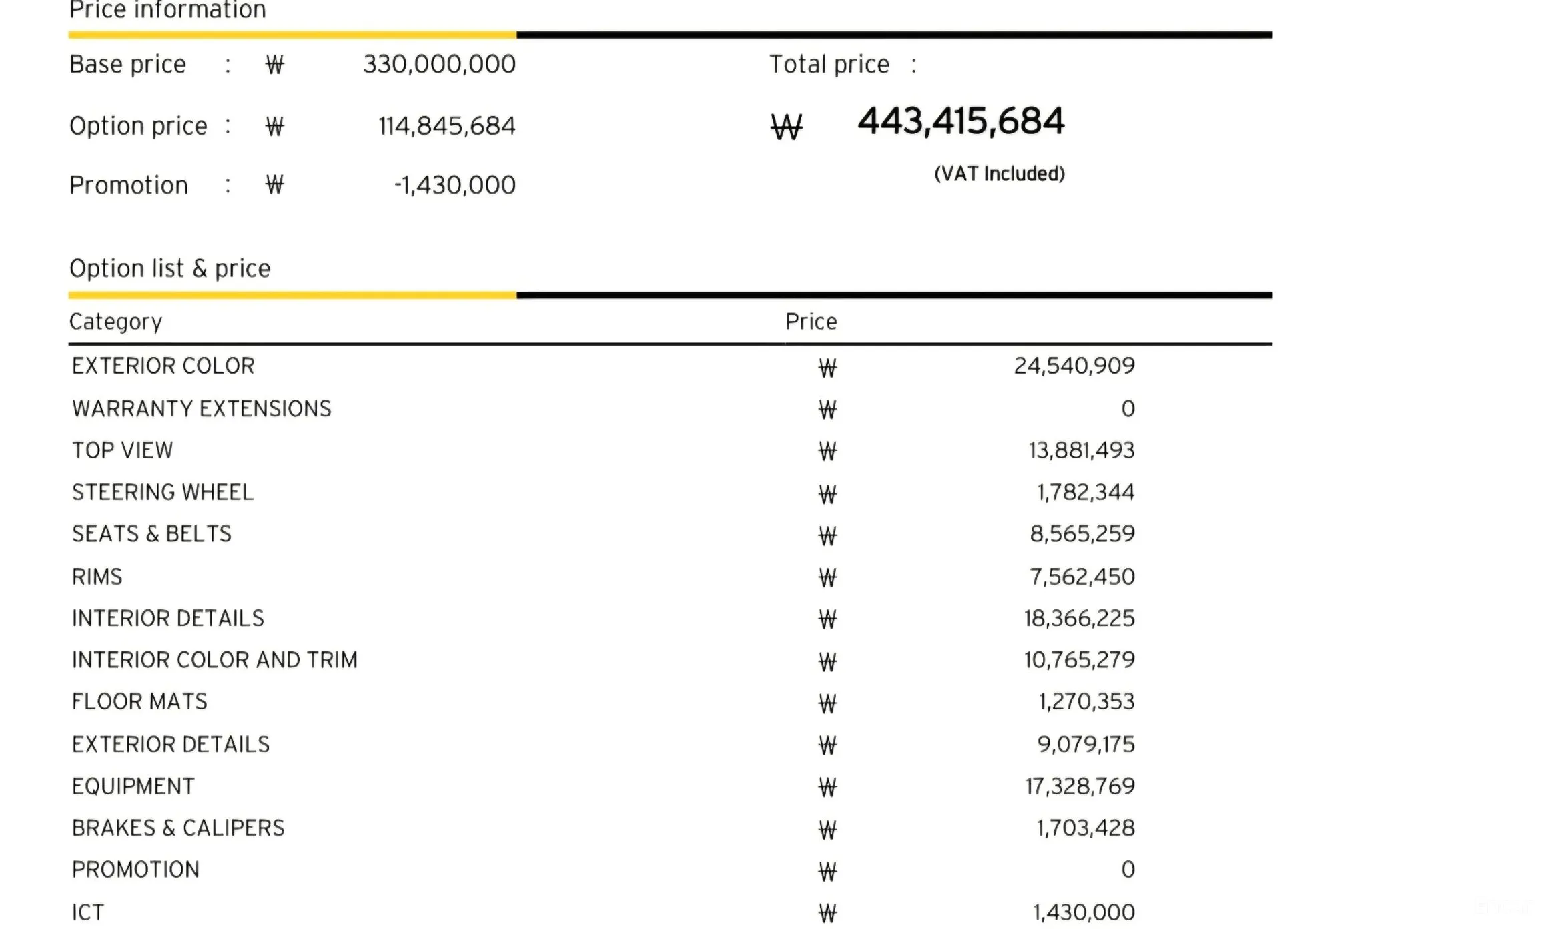Select the total price 443,415,684
1548x929 pixels.
point(961,121)
